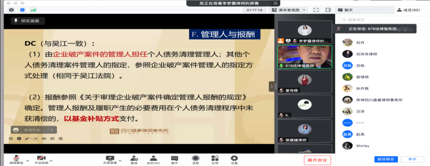Select member 孙开敖 in list

coord(383,88)
